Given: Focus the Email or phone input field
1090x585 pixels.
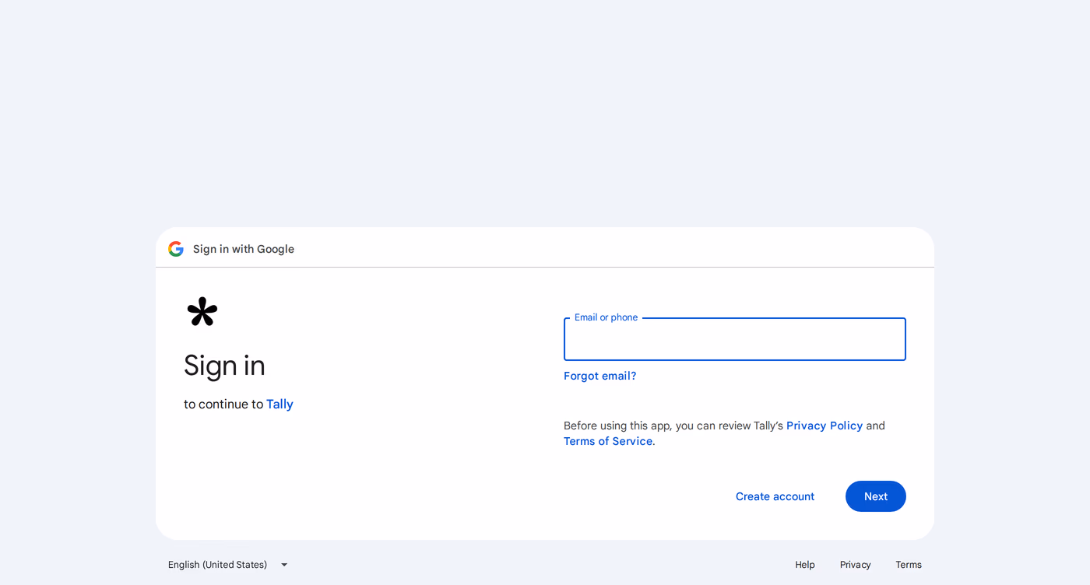Looking at the screenshot, I should click(x=735, y=339).
